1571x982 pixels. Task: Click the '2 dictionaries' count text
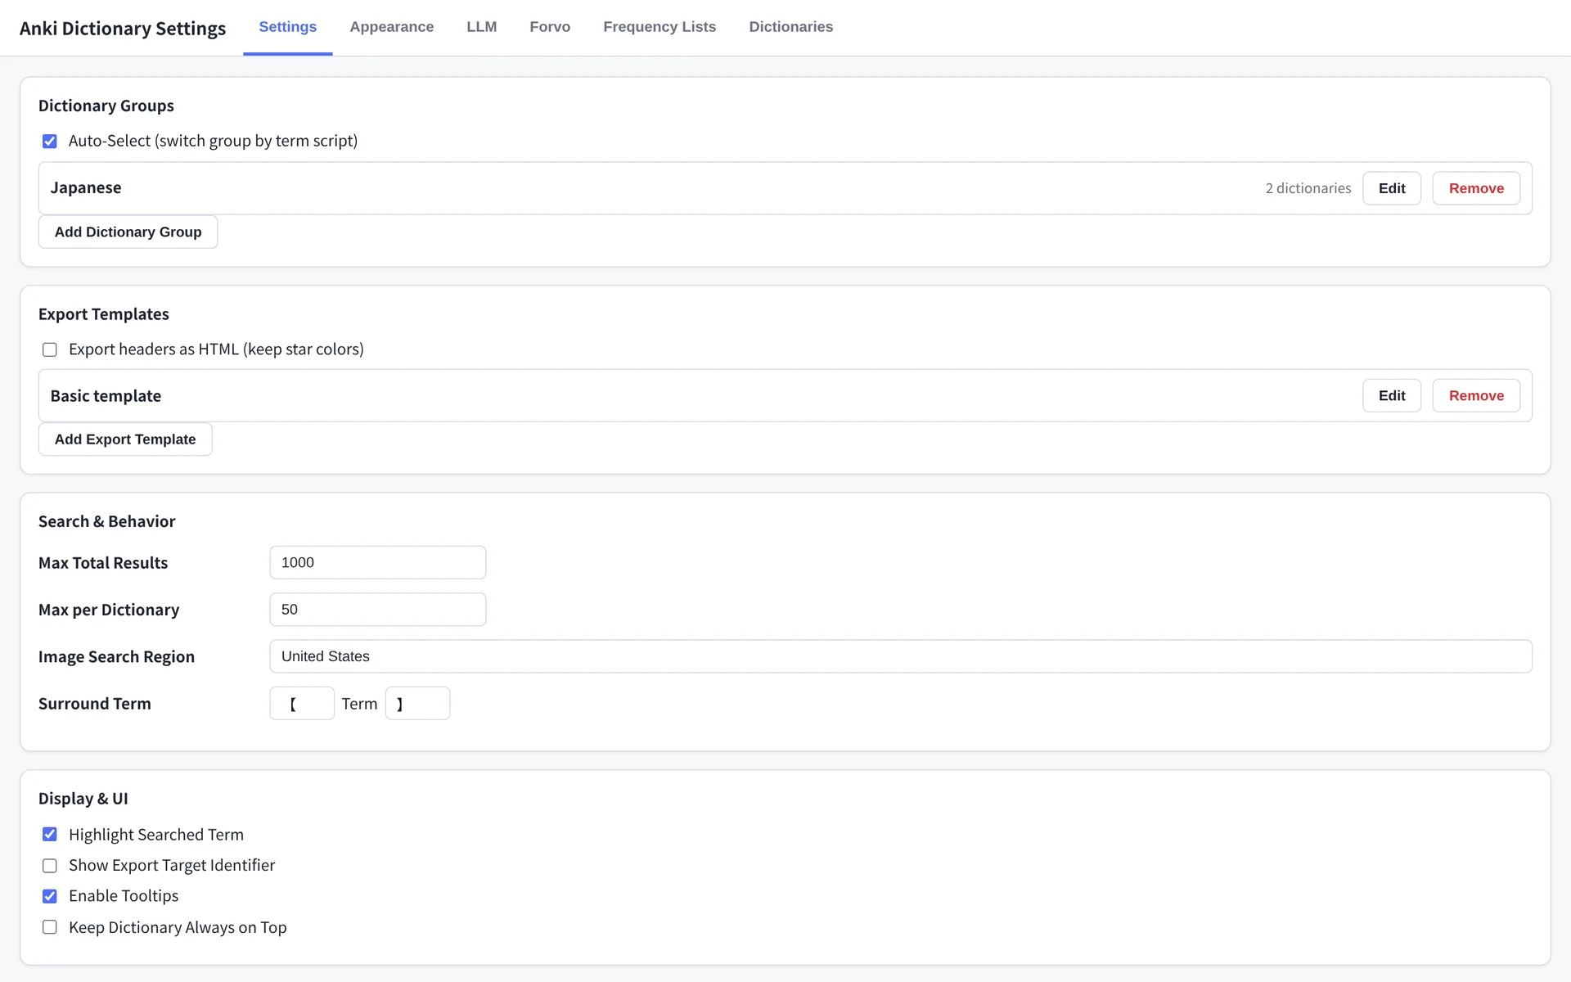(x=1308, y=188)
